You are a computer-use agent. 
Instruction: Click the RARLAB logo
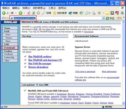pos(10,22)
